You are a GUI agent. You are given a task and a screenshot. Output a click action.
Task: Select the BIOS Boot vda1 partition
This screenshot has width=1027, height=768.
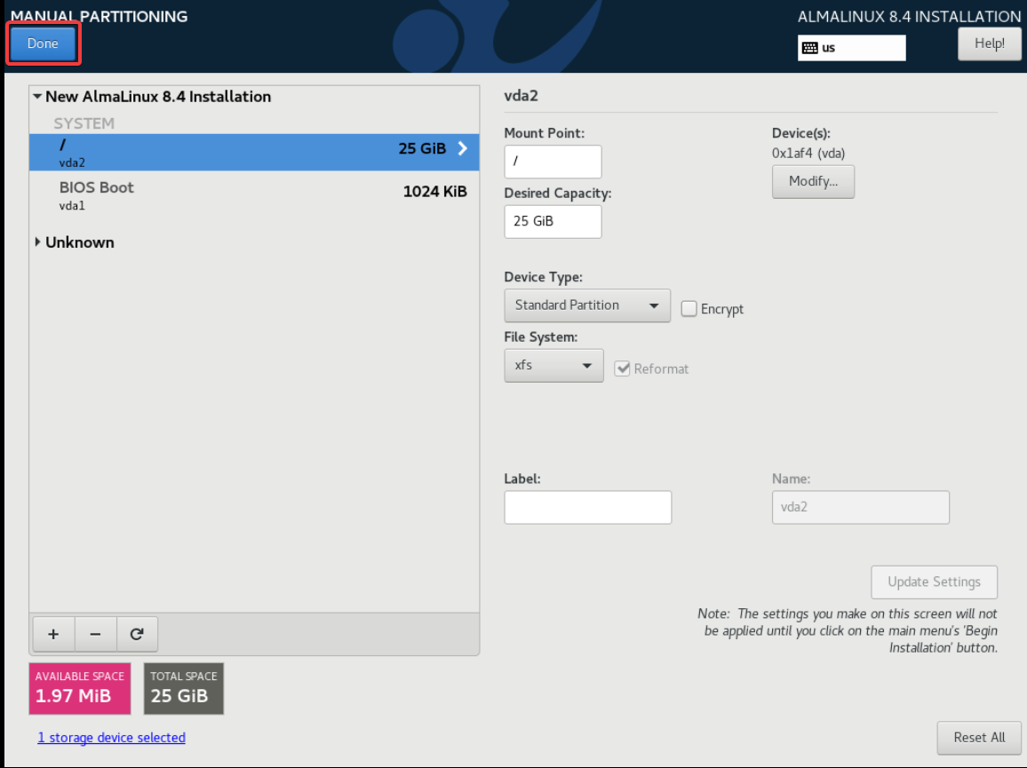click(254, 195)
